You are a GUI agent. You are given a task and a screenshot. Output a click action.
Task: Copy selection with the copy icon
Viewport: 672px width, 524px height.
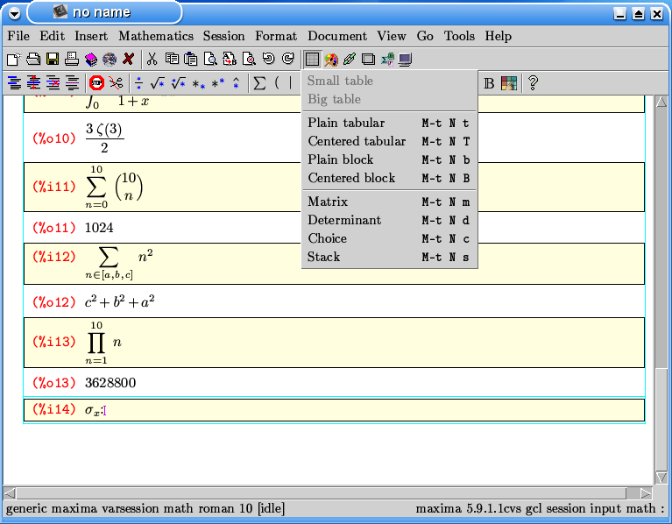(x=172, y=59)
